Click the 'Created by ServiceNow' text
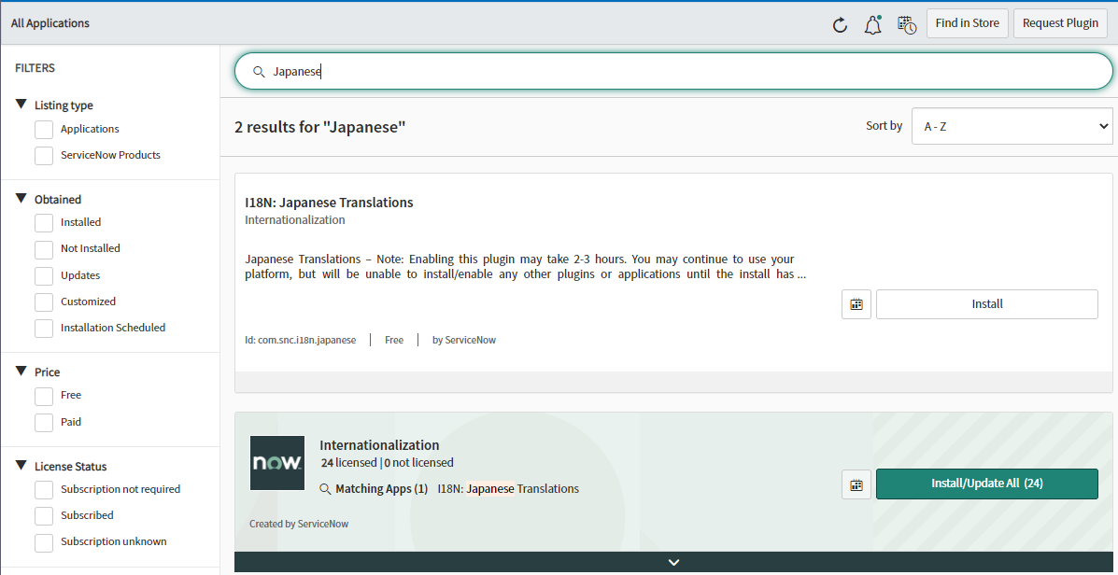Image resolution: width=1118 pixels, height=575 pixels. coord(299,525)
